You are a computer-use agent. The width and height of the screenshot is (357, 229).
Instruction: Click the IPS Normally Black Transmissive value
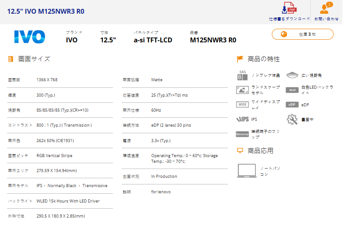coord(72,186)
